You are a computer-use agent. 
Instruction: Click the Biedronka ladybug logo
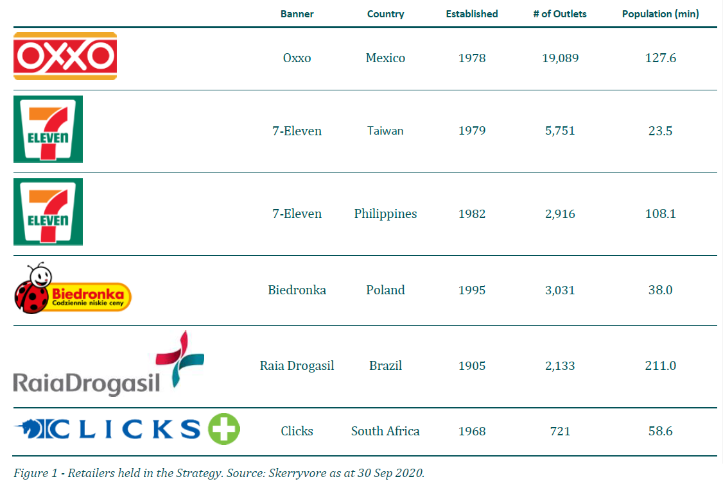[x=73, y=289]
